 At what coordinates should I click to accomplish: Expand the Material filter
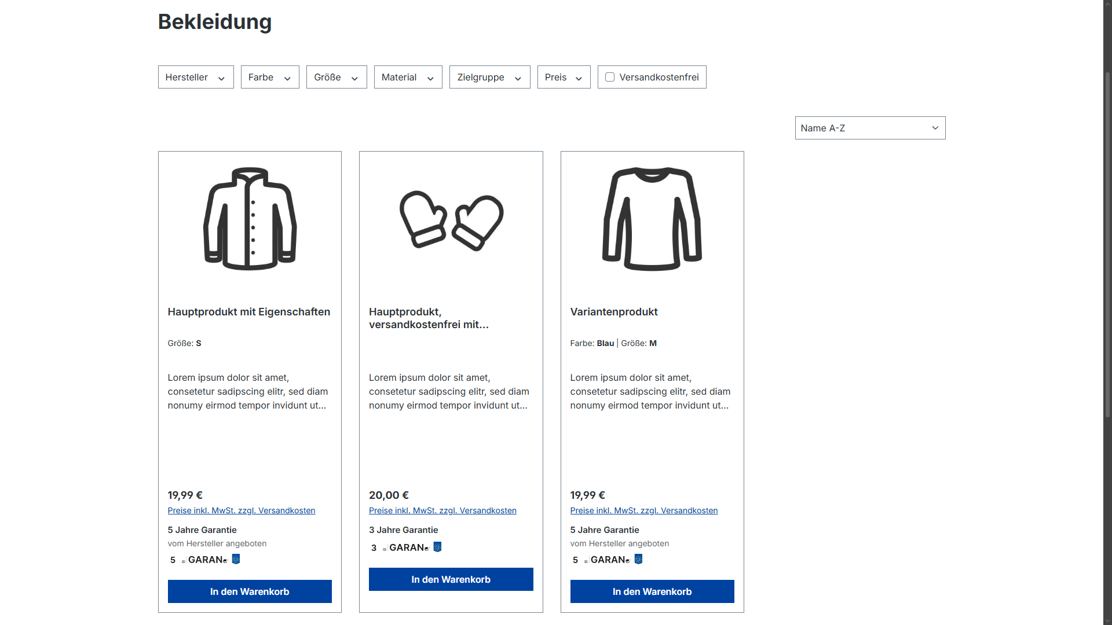(x=408, y=77)
